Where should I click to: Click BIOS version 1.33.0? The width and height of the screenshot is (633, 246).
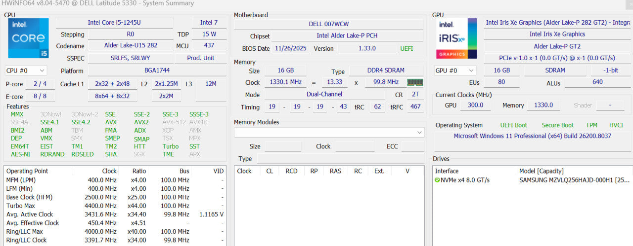366,49
